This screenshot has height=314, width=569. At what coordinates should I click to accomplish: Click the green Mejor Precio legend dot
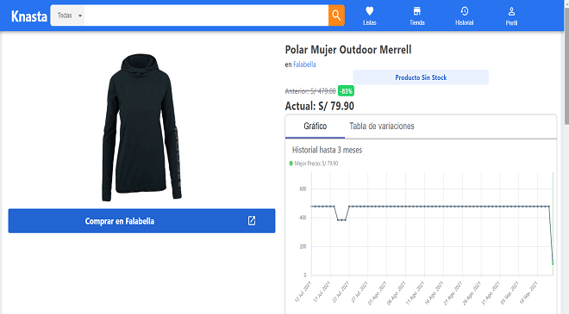coord(291,163)
